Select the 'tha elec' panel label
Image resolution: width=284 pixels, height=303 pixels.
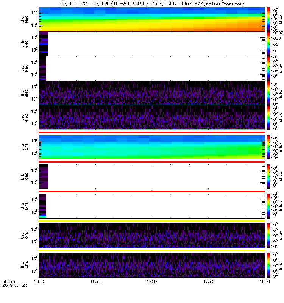point(24,19)
